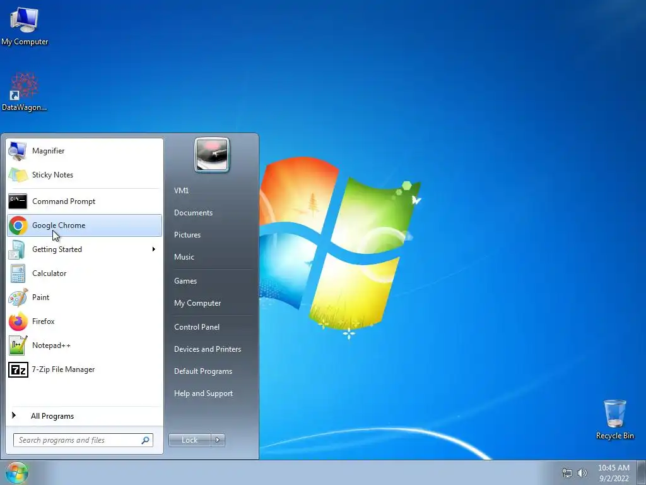This screenshot has width=646, height=485.
Task: Click the Paint text label
Action: pos(40,297)
